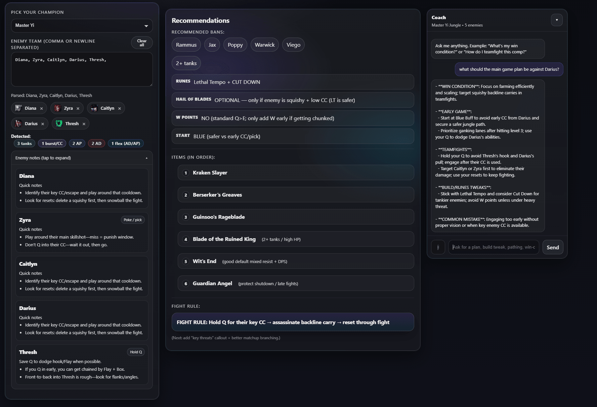The image size is (597, 407).
Task: Click Diana champion portrait icon
Action: point(18,108)
